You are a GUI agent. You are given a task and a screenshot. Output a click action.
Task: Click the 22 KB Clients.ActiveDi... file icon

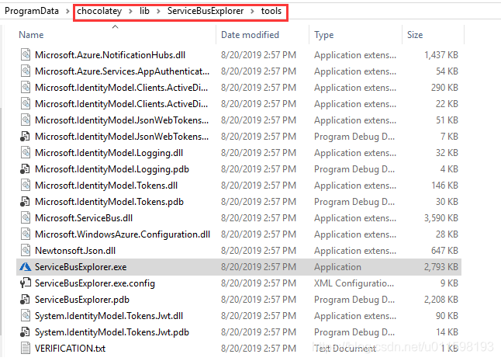coord(26,104)
